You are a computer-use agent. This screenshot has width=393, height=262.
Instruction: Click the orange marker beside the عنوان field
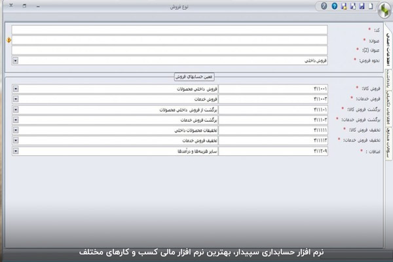tap(9, 40)
